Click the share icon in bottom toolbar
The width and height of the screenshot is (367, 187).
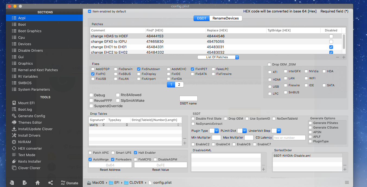(50, 183)
